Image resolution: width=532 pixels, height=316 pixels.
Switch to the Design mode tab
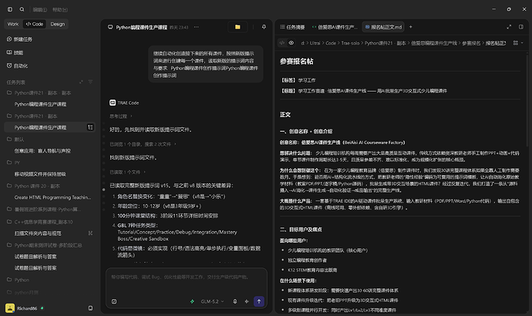(57, 24)
